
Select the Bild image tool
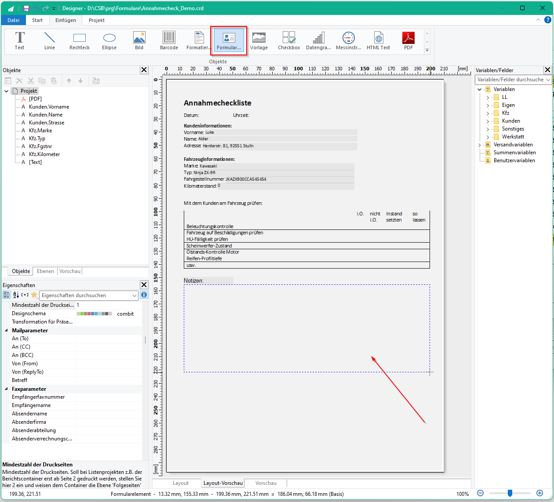click(139, 40)
